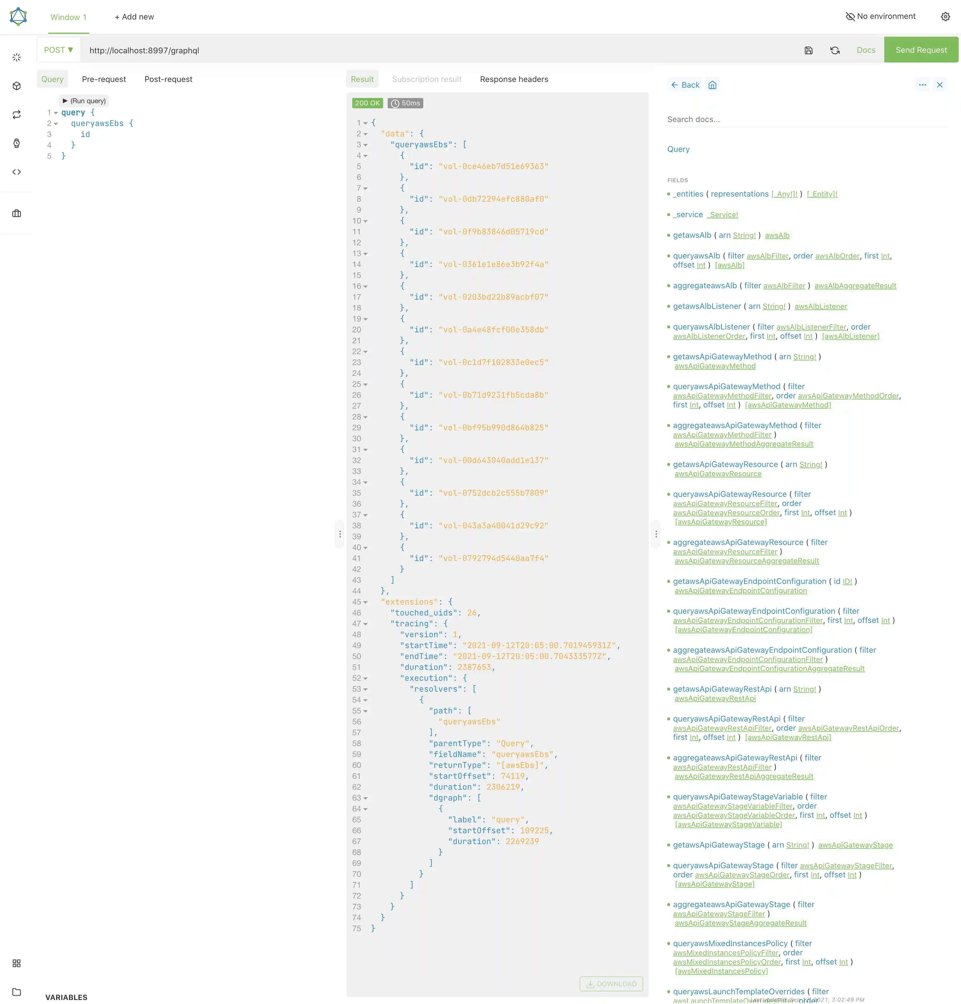The height and width of the screenshot is (1004, 961).
Task: Collapse the queryawsEbs fold arrow in the query editor
Action: click(x=56, y=124)
